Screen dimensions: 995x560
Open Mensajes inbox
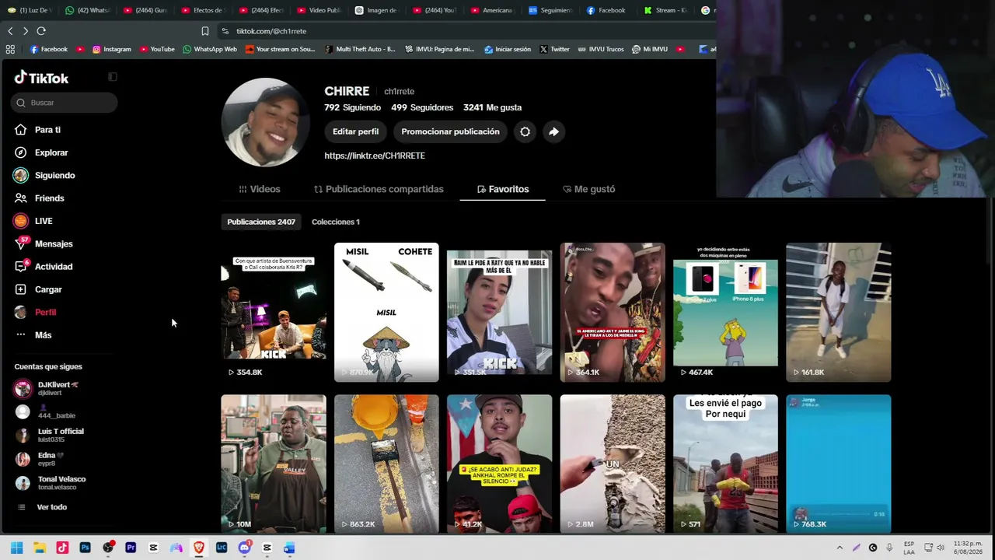pyautogui.click(x=43, y=243)
